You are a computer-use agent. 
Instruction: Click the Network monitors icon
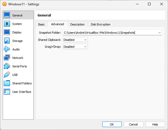(x=7, y=58)
